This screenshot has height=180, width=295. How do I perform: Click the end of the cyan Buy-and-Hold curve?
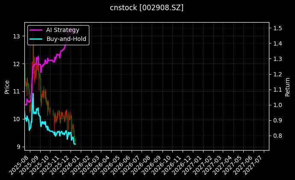(x=76, y=144)
